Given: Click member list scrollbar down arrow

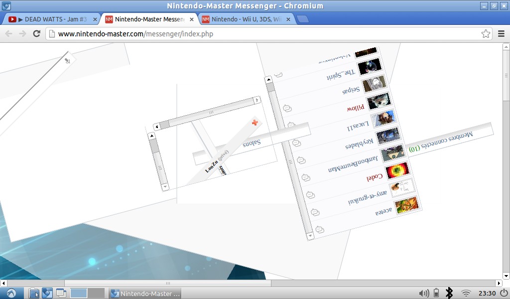Looking at the screenshot, I should (x=310, y=236).
